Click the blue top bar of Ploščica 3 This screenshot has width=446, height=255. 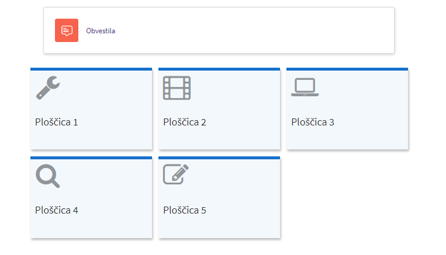coord(347,69)
